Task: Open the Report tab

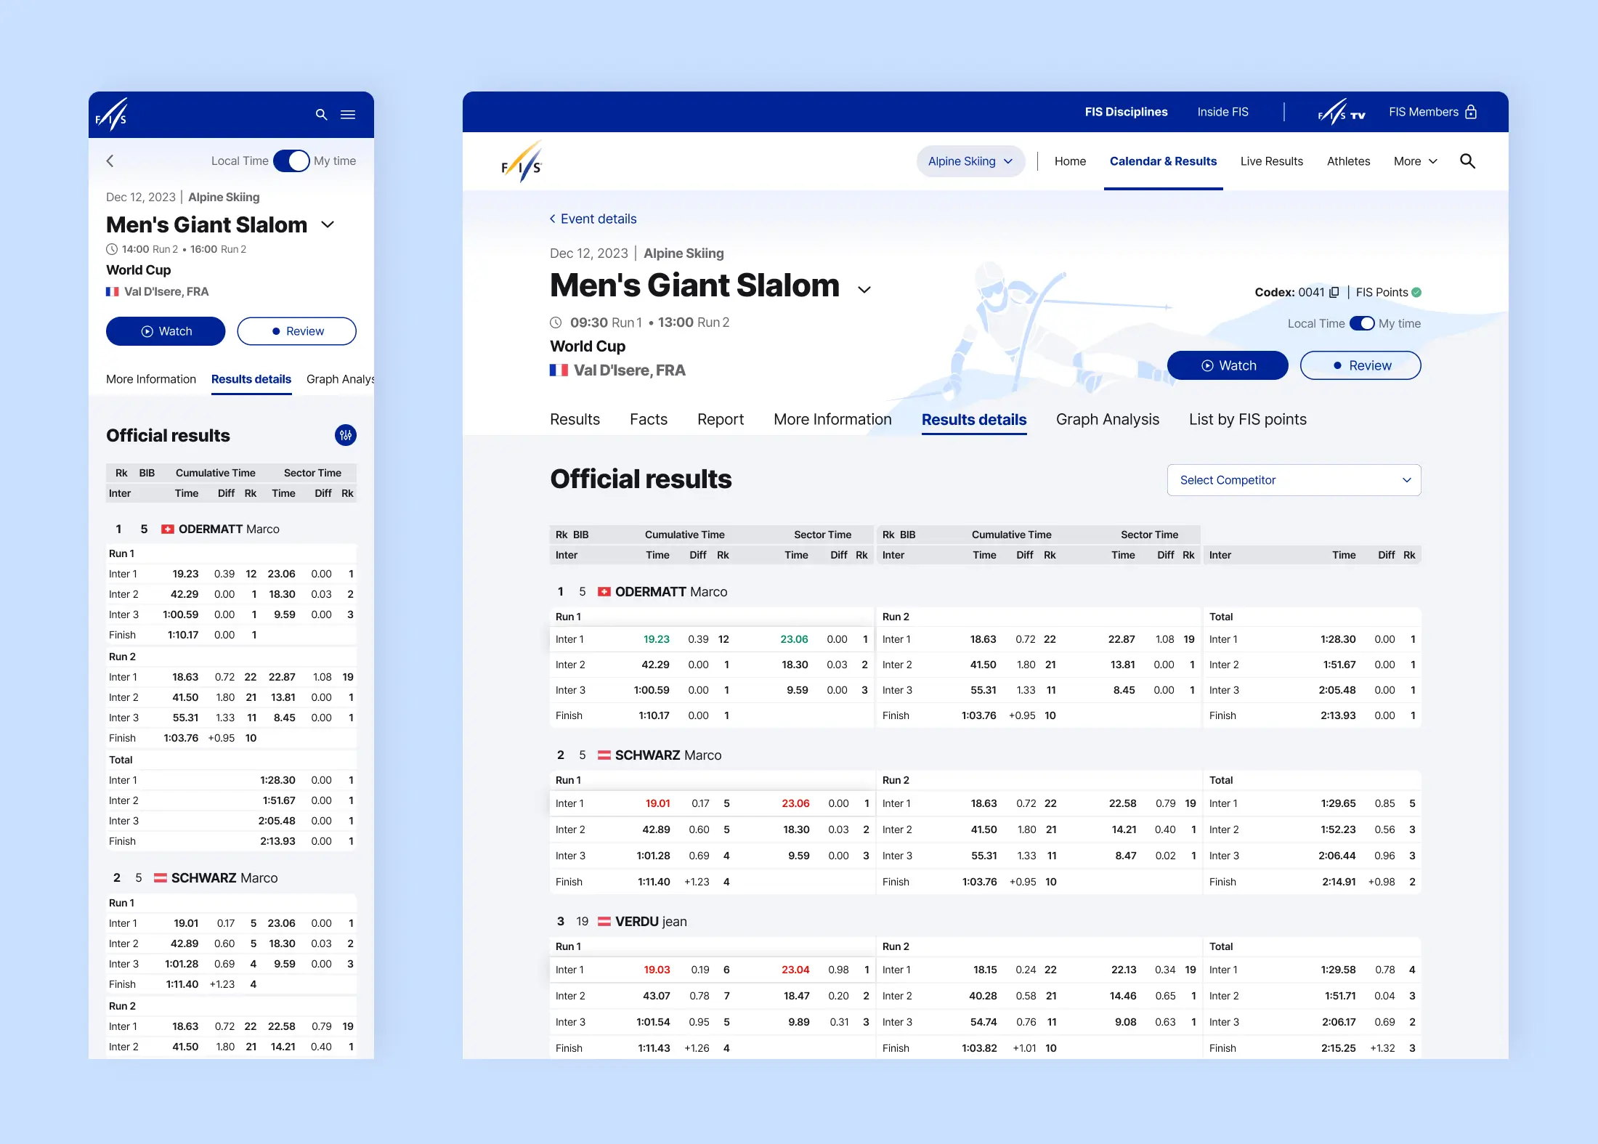Action: click(721, 419)
